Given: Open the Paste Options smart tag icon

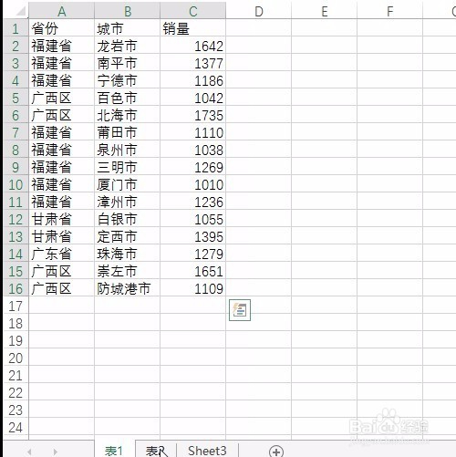Looking at the screenshot, I should pyautogui.click(x=240, y=310).
